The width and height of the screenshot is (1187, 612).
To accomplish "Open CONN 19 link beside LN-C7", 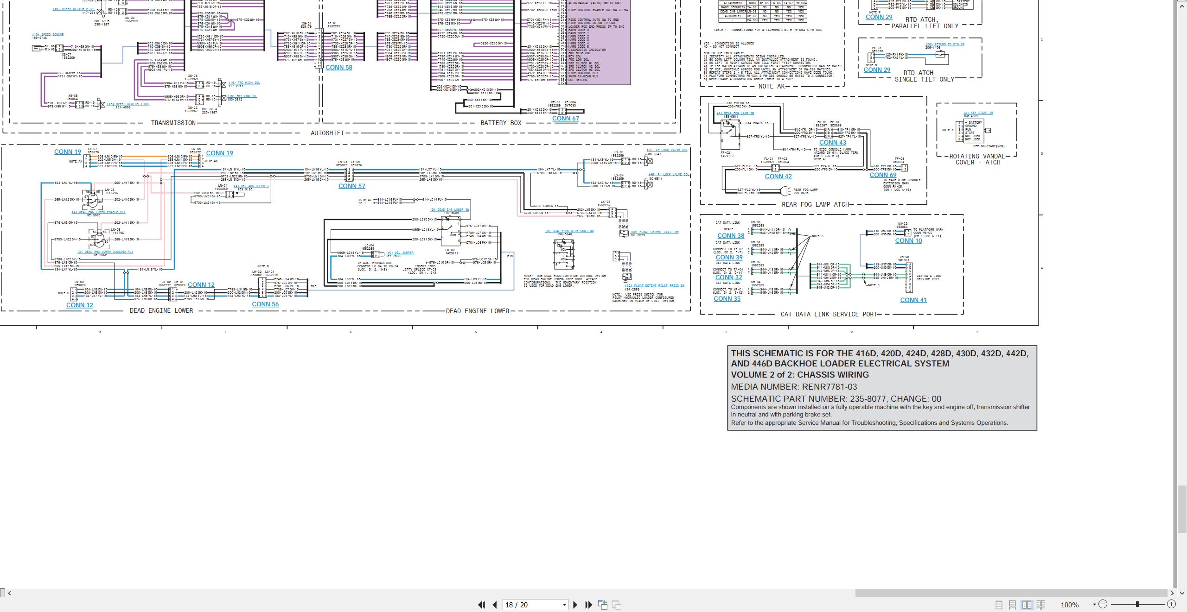I will (67, 152).
